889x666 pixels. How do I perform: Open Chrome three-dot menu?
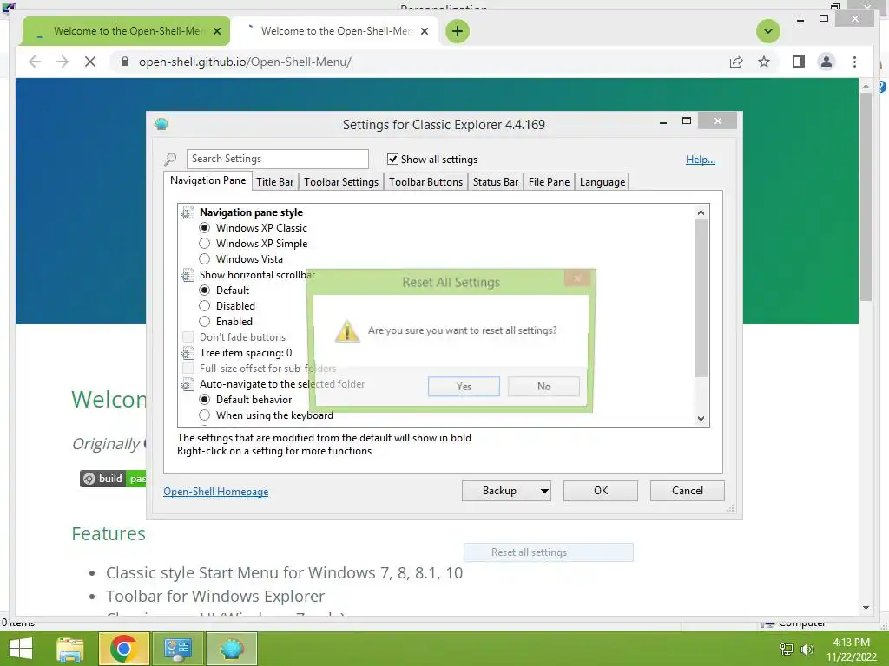coord(854,62)
